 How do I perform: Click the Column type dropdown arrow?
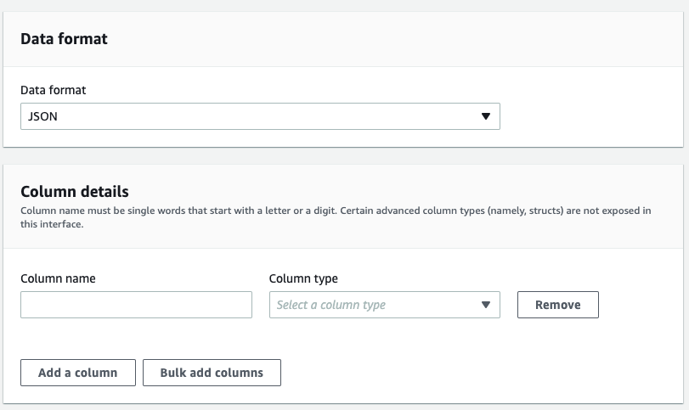coord(485,305)
